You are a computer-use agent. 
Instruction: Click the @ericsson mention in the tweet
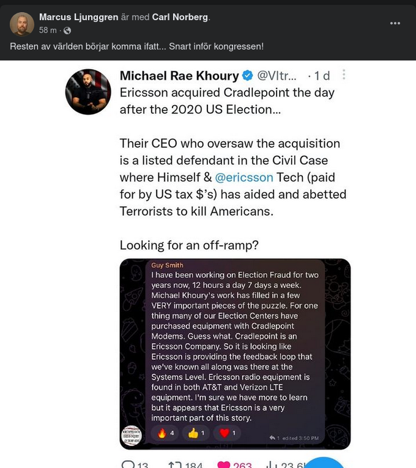(244, 177)
